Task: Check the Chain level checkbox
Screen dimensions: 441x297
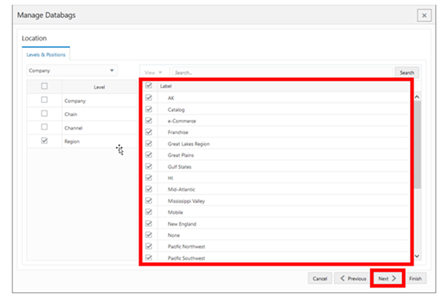Action: click(x=45, y=114)
